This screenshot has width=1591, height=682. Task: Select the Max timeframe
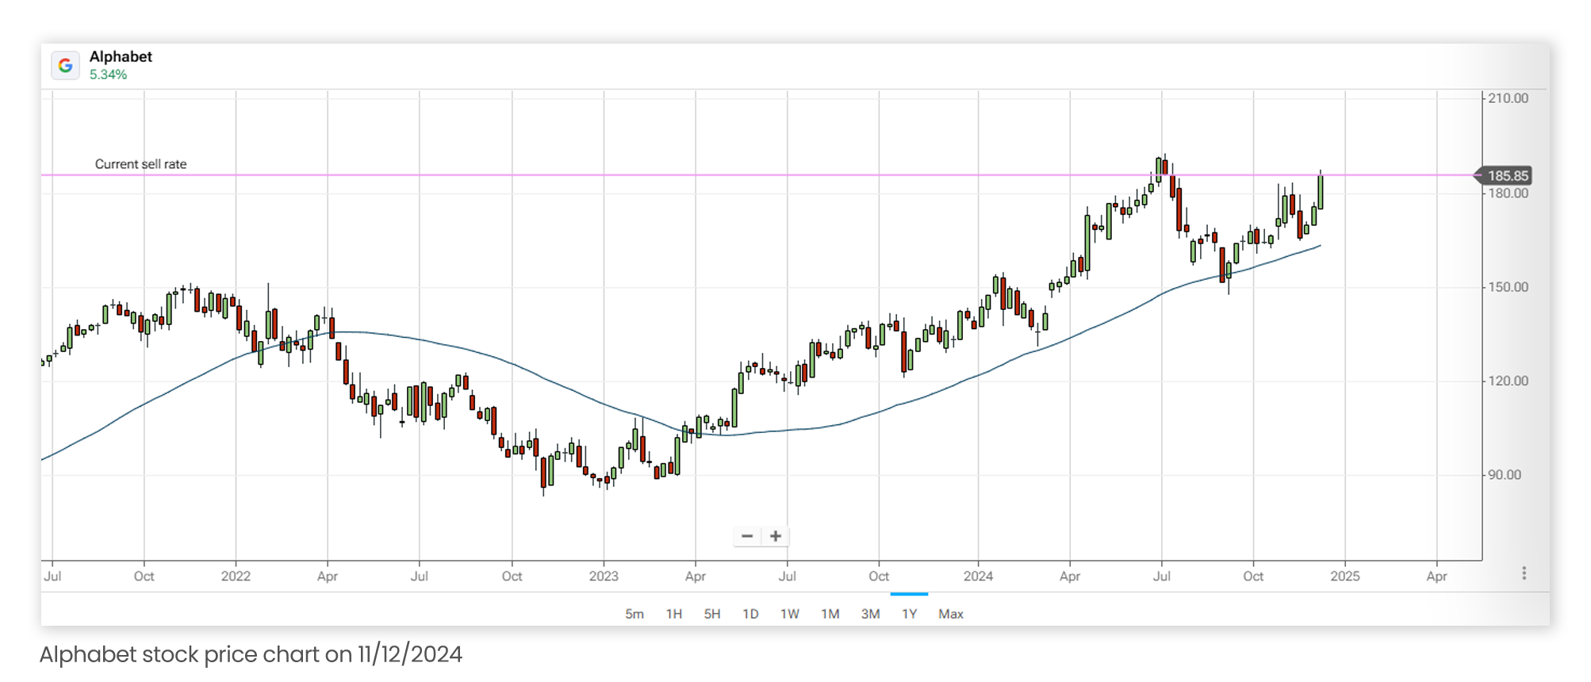[x=951, y=614]
